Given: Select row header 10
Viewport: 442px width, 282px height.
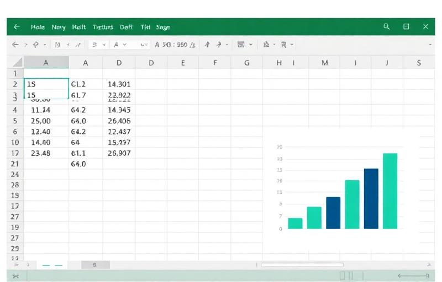Looking at the screenshot, I should (15, 143).
